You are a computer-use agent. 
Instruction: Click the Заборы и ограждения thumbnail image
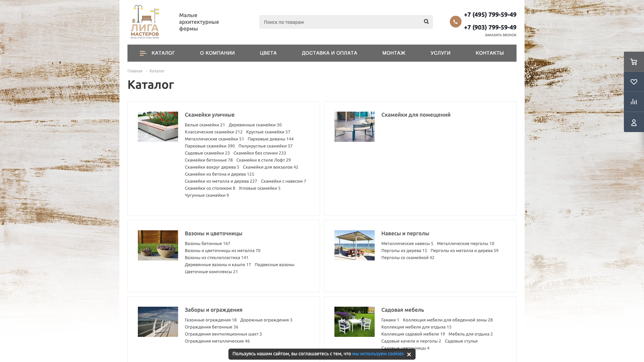pyautogui.click(x=158, y=322)
